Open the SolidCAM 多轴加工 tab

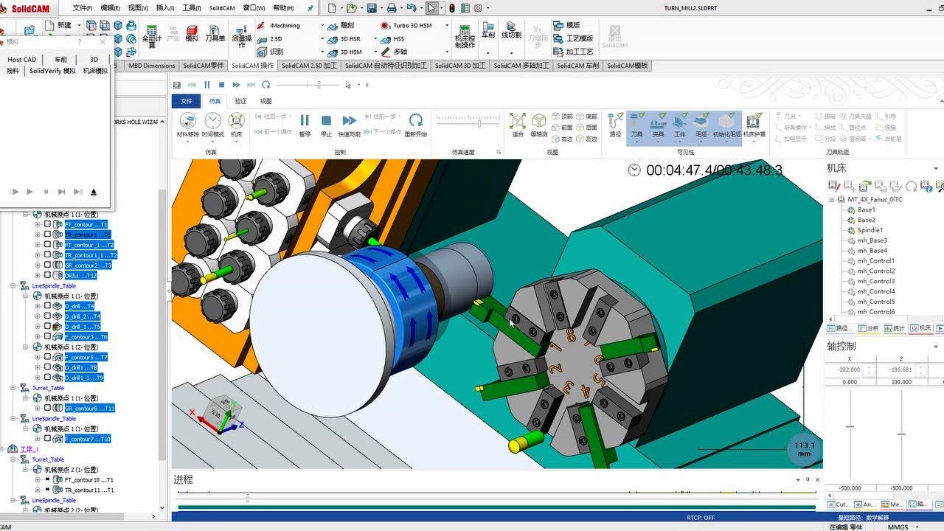point(521,66)
